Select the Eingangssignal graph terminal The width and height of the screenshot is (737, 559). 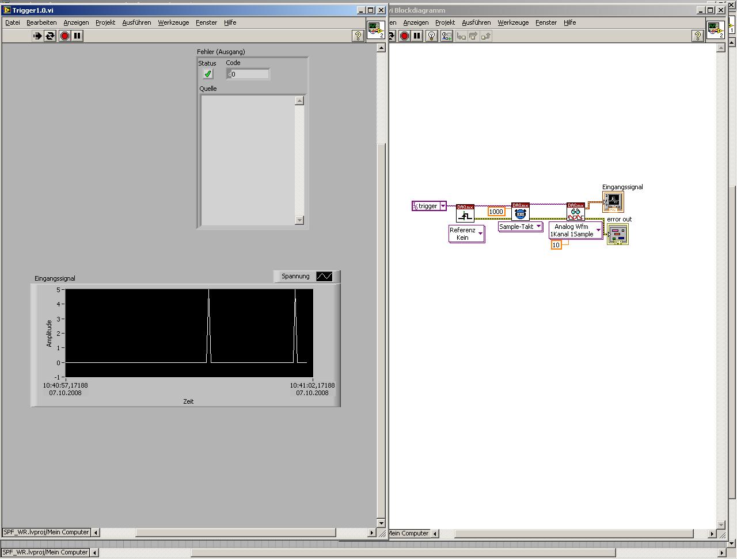[x=613, y=202]
